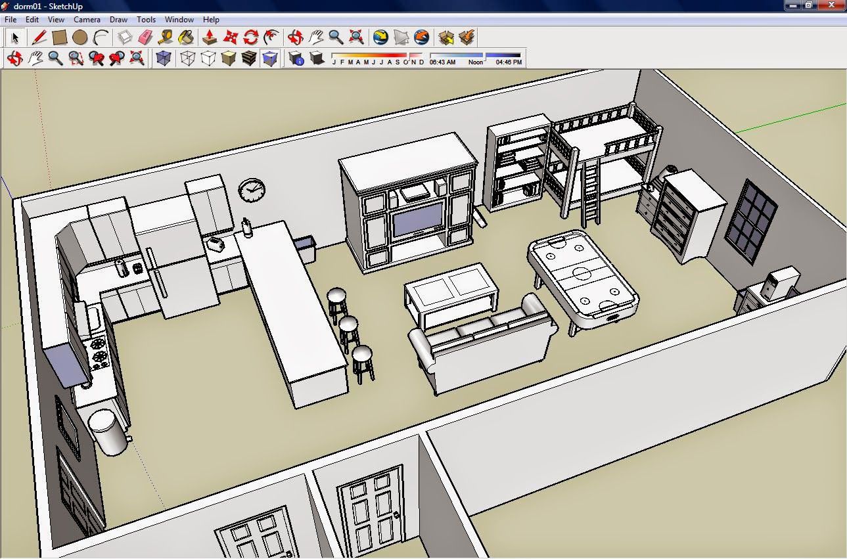Open Get Models from 3D Warehouse
The height and width of the screenshot is (559, 847).
point(446,37)
